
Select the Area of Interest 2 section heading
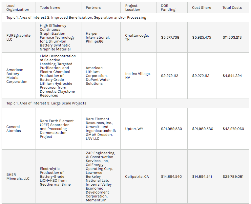pyautogui.click(x=76, y=17)
